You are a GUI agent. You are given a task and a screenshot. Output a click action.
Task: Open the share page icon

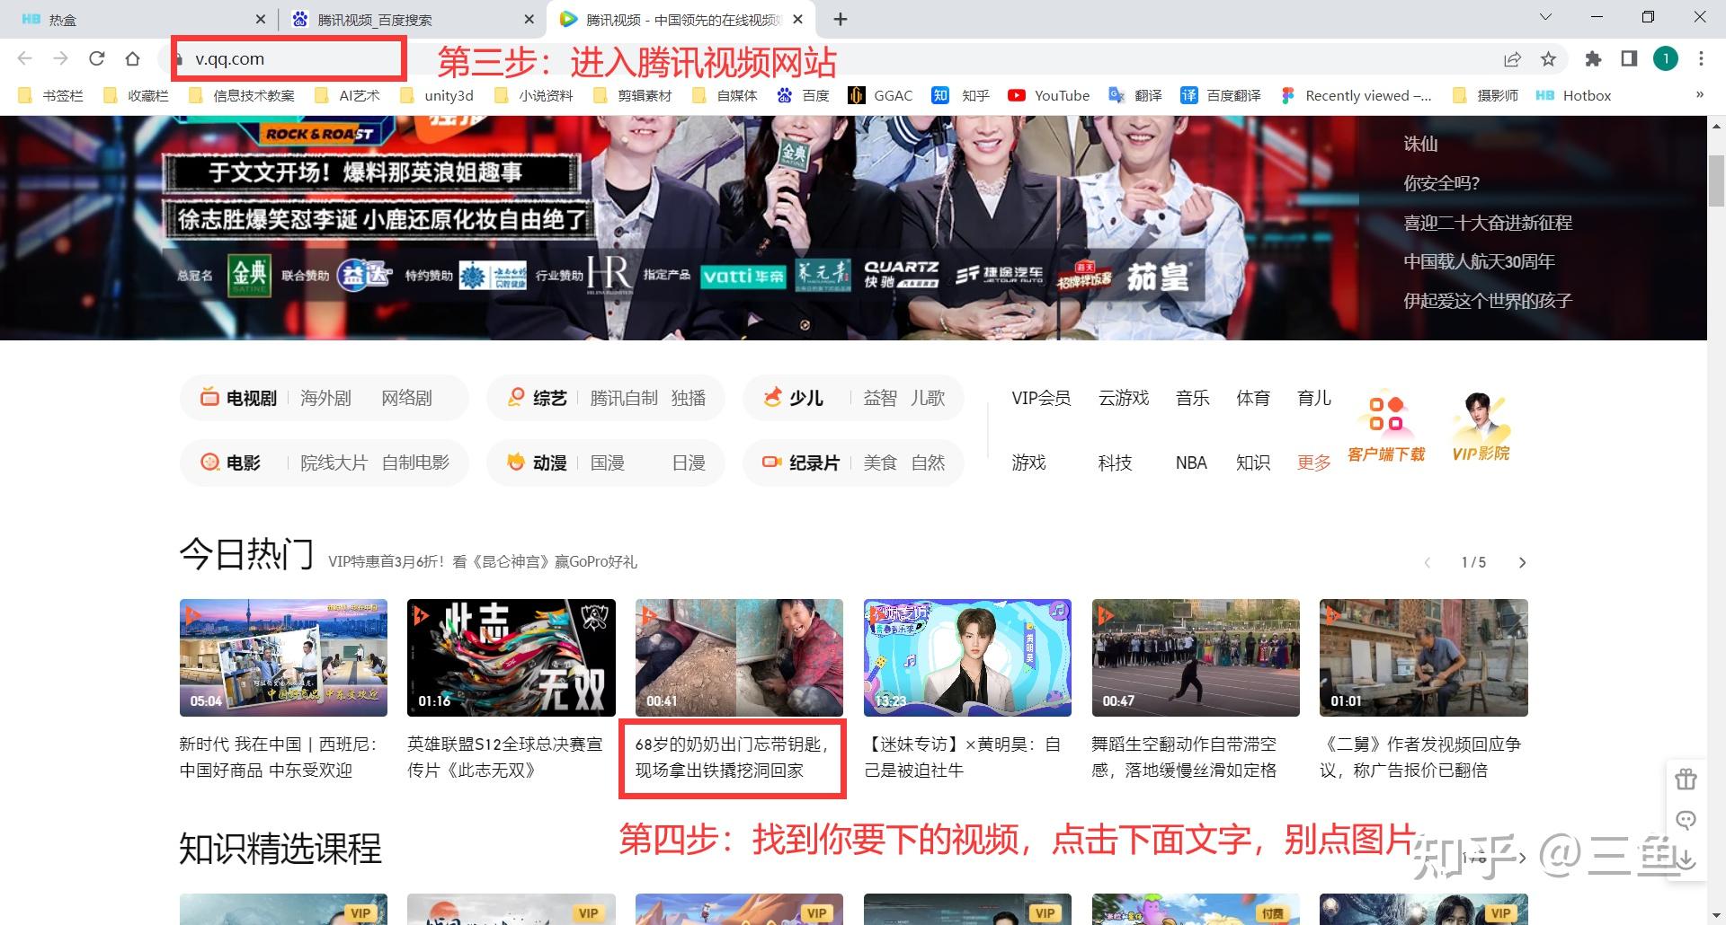pyautogui.click(x=1512, y=59)
